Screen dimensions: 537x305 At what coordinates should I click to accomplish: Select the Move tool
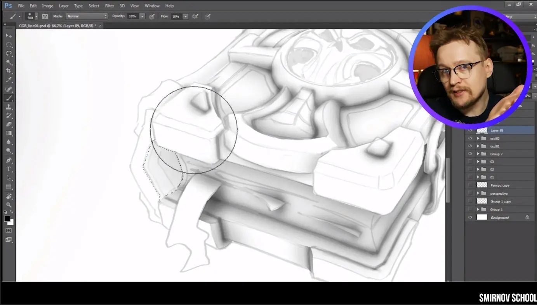click(x=9, y=36)
